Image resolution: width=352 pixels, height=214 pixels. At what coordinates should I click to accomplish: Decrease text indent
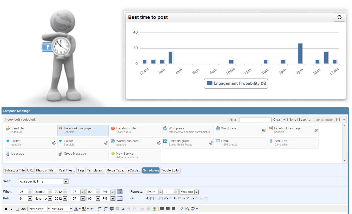pyautogui.click(x=118, y=209)
